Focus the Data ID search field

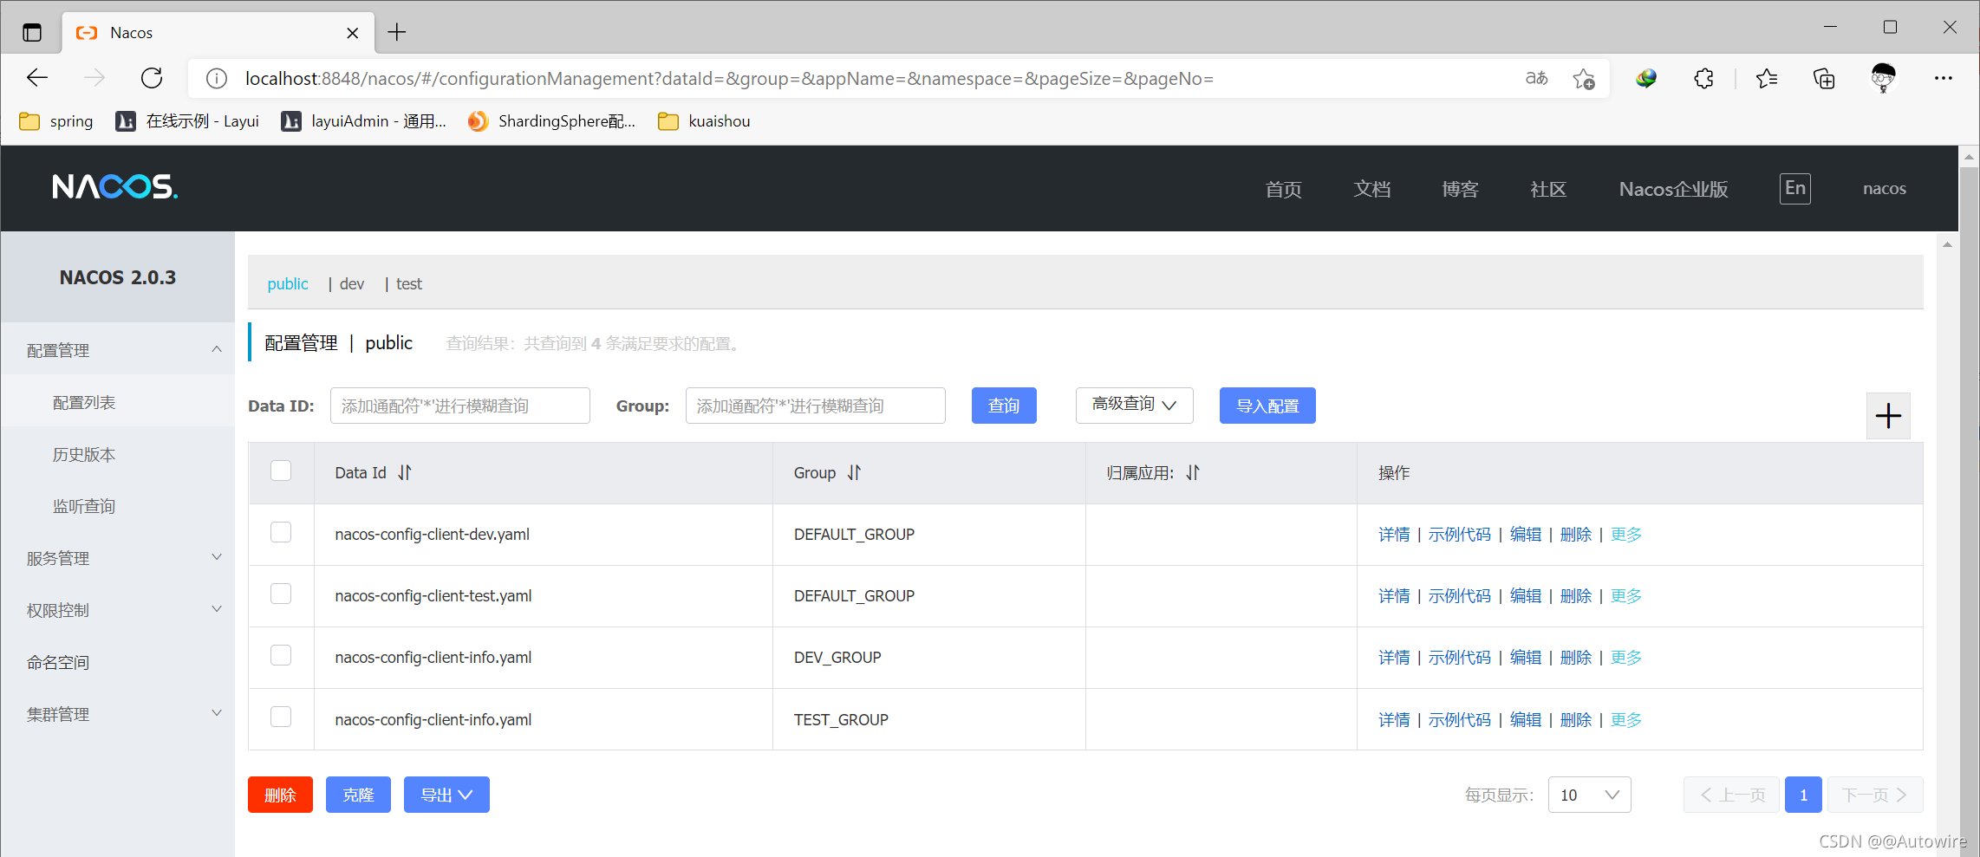pos(460,406)
